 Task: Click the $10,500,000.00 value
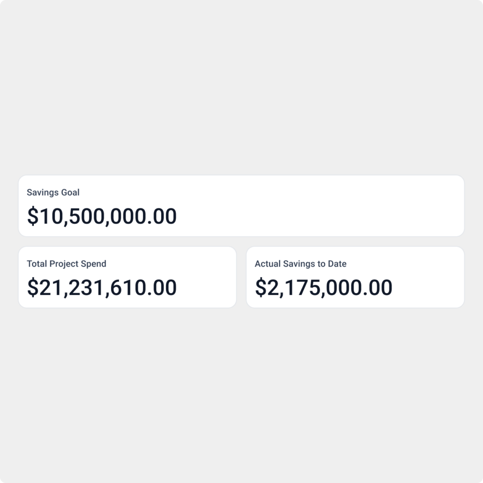102,216
